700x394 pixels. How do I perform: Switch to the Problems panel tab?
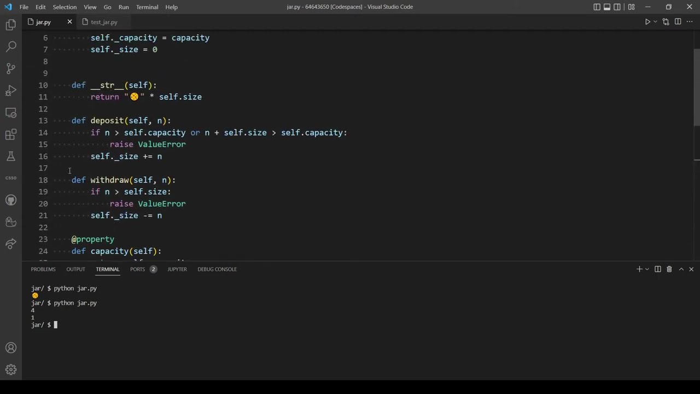[x=43, y=269]
